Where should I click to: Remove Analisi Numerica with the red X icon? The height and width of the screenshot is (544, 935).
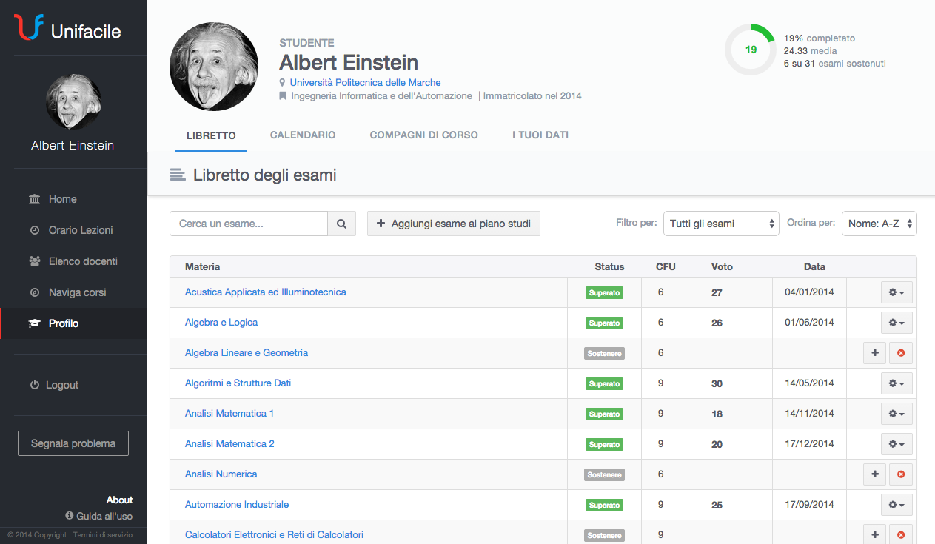tap(901, 474)
